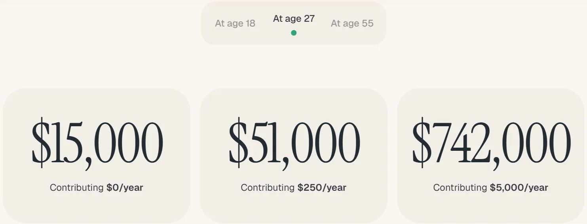This screenshot has width=587, height=224.
Task: Click the bold $0/year text
Action: tap(125, 188)
